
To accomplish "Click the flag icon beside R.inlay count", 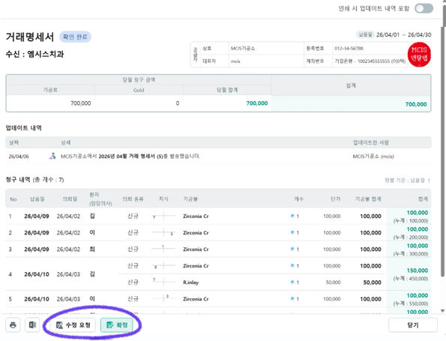I will [292, 282].
